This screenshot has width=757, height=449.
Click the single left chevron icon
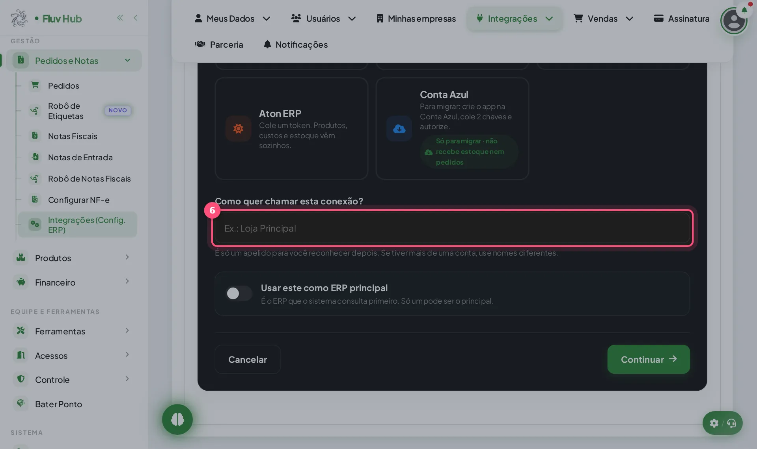click(136, 18)
